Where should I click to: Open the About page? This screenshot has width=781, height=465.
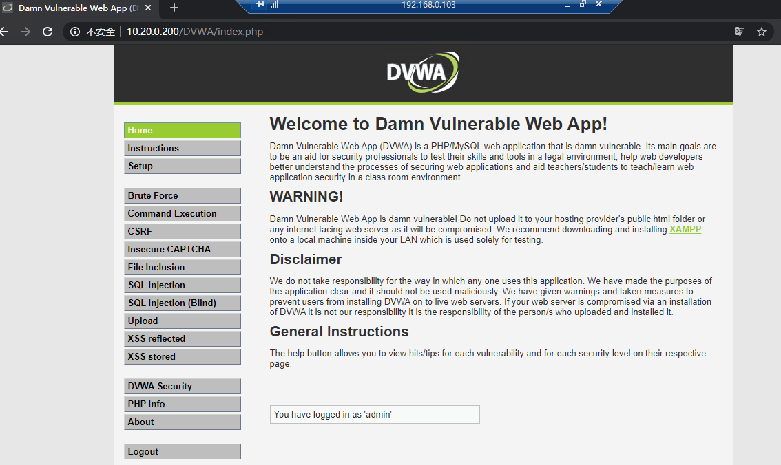point(183,422)
